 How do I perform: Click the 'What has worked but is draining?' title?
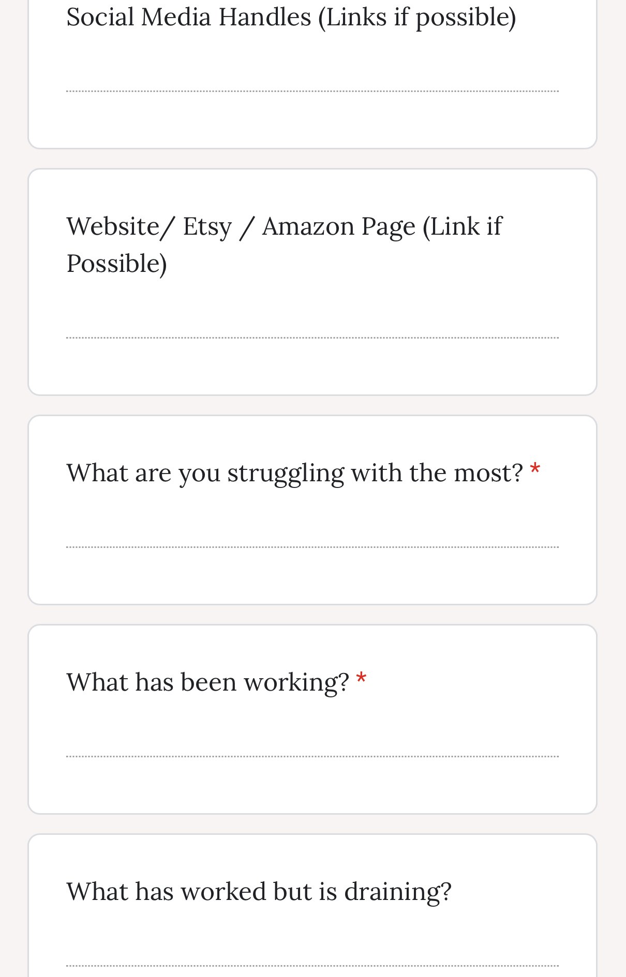coord(259,891)
